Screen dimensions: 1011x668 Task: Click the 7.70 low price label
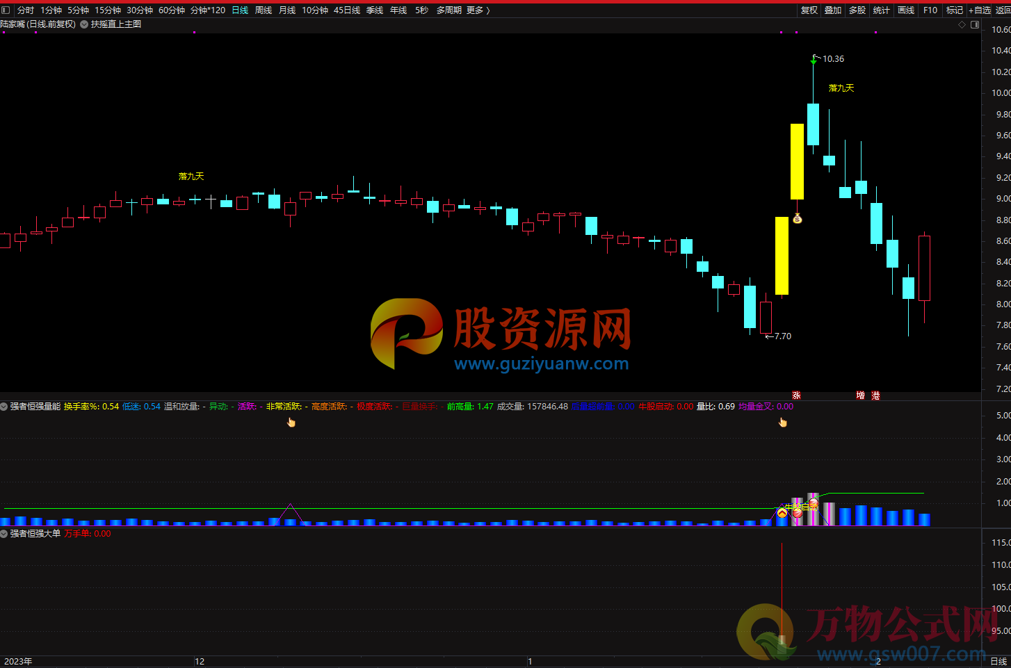click(783, 336)
